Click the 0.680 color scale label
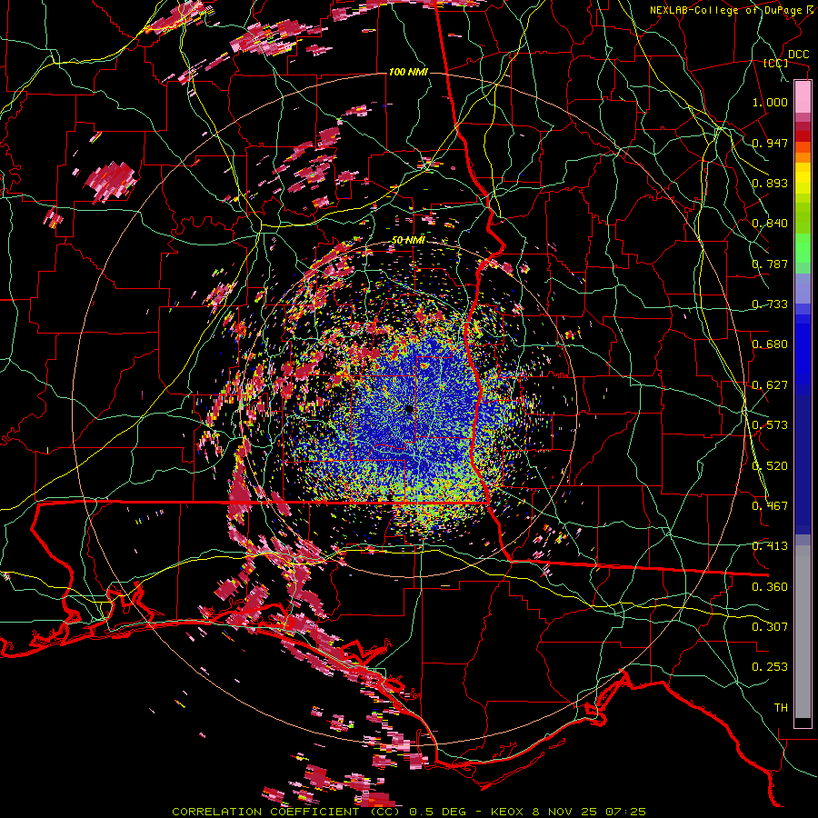This screenshot has height=818, width=818. coord(770,344)
